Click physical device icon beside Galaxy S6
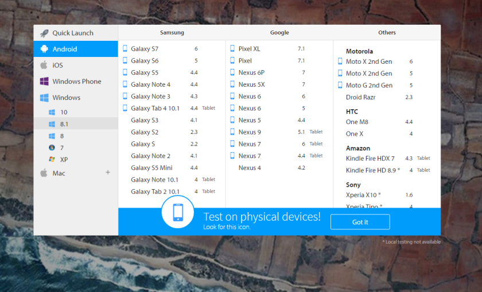The width and height of the screenshot is (482, 292). pyautogui.click(x=125, y=60)
